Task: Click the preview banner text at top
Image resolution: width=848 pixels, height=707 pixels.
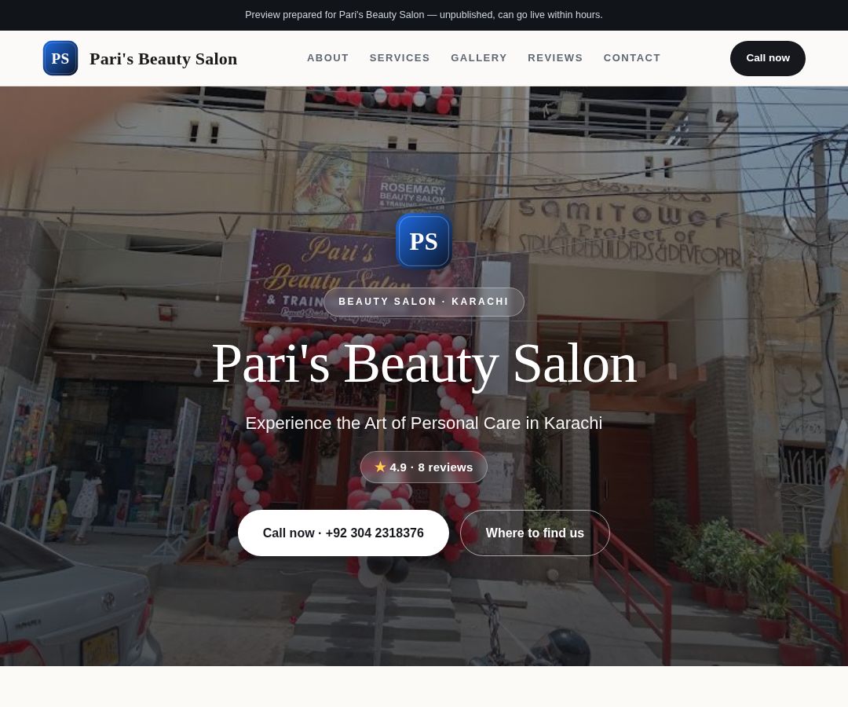Action: pos(423,15)
